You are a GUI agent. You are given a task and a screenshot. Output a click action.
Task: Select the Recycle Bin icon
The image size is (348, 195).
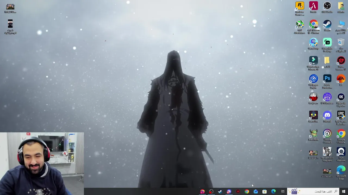[341, 45]
